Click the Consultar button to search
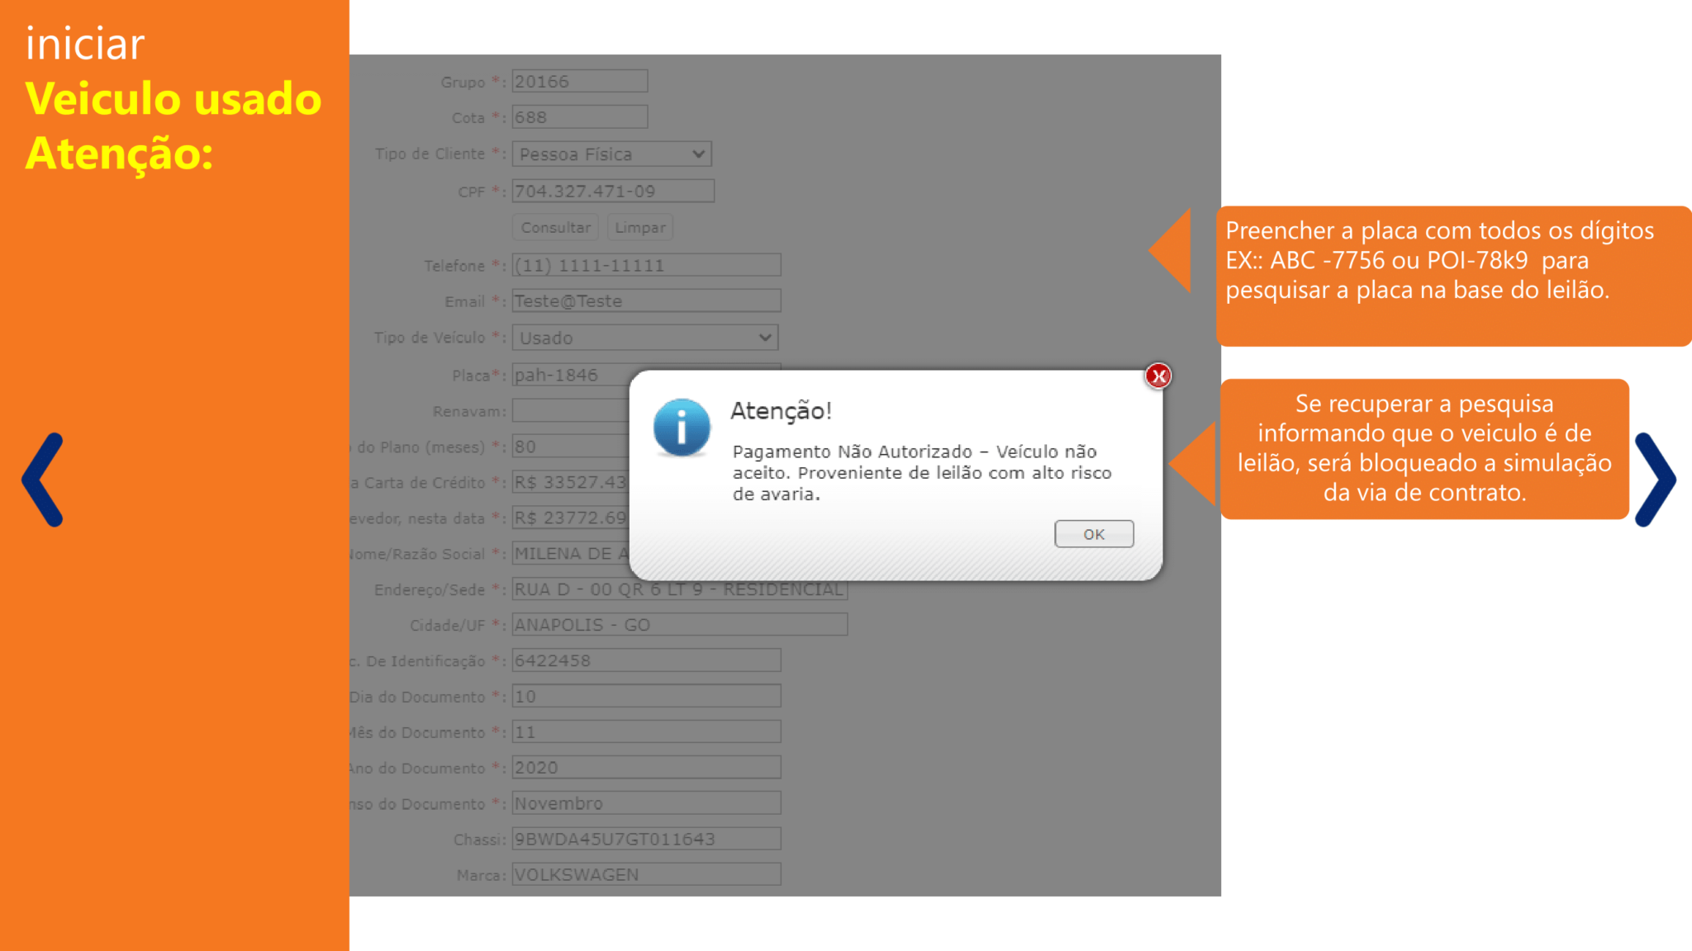 tap(555, 228)
